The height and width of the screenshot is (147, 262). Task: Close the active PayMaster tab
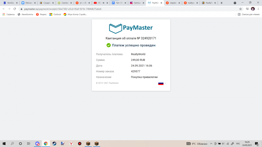coord(161,3)
